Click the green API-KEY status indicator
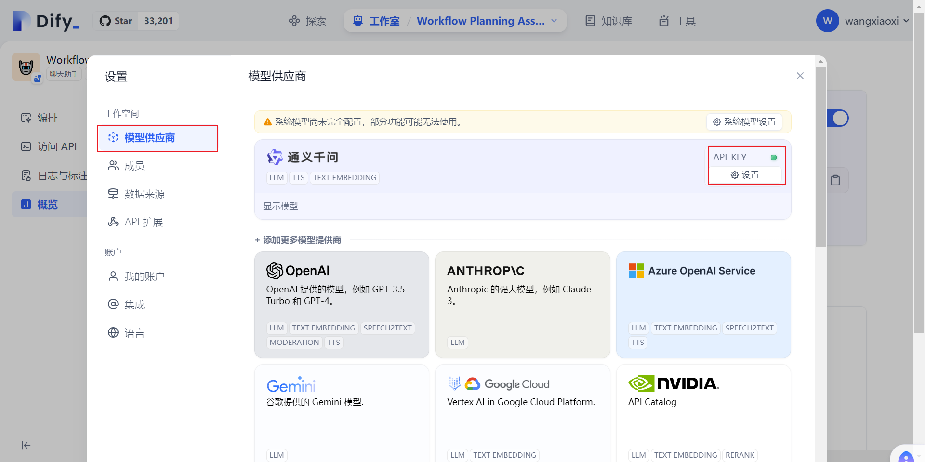 point(774,158)
